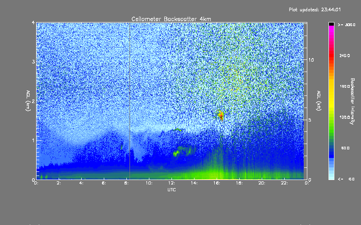
Task: Click the '1' km tick label
Action: tap(33, 140)
